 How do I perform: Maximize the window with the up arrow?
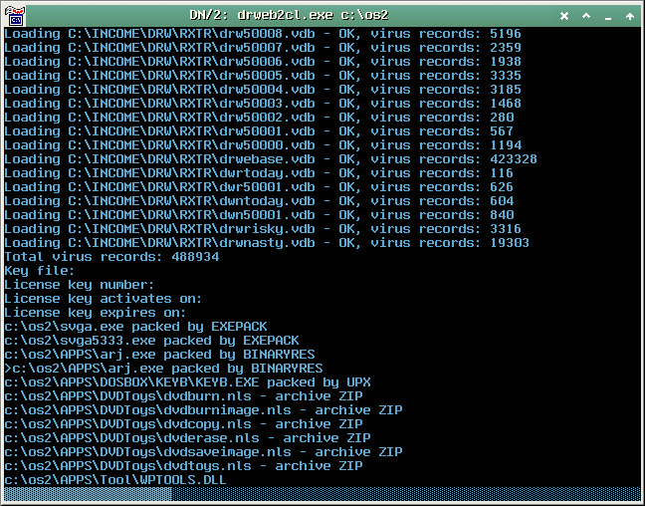click(x=630, y=16)
